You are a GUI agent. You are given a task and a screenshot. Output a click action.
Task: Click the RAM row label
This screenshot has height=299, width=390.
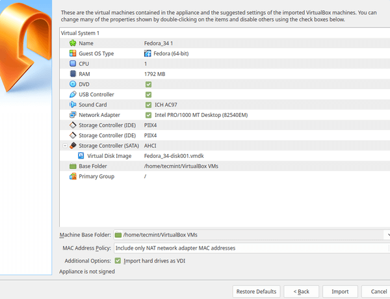pyautogui.click(x=84, y=74)
